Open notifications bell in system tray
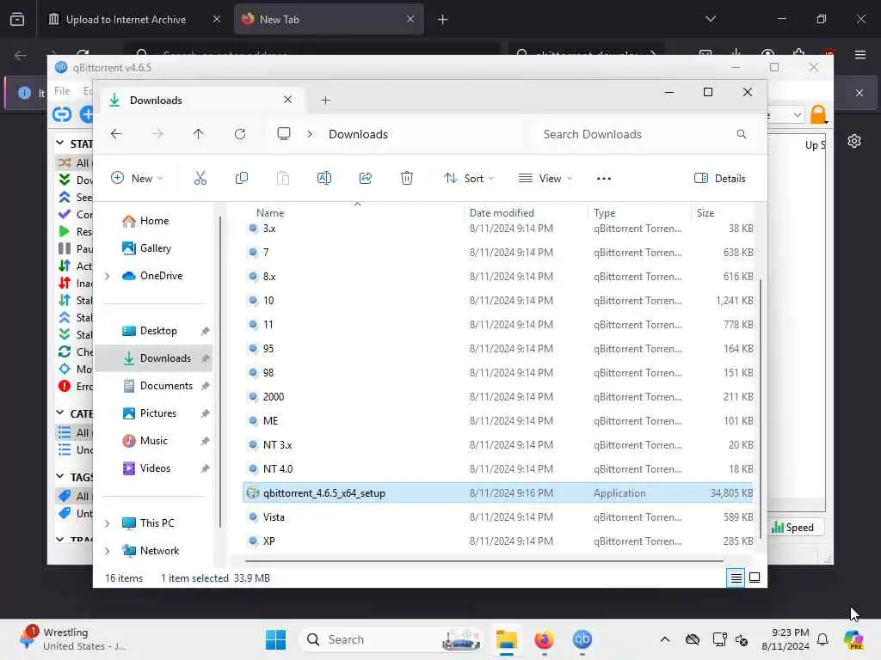This screenshot has width=881, height=660. [x=822, y=639]
